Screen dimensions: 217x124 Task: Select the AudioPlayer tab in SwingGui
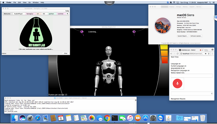pos(18,14)
